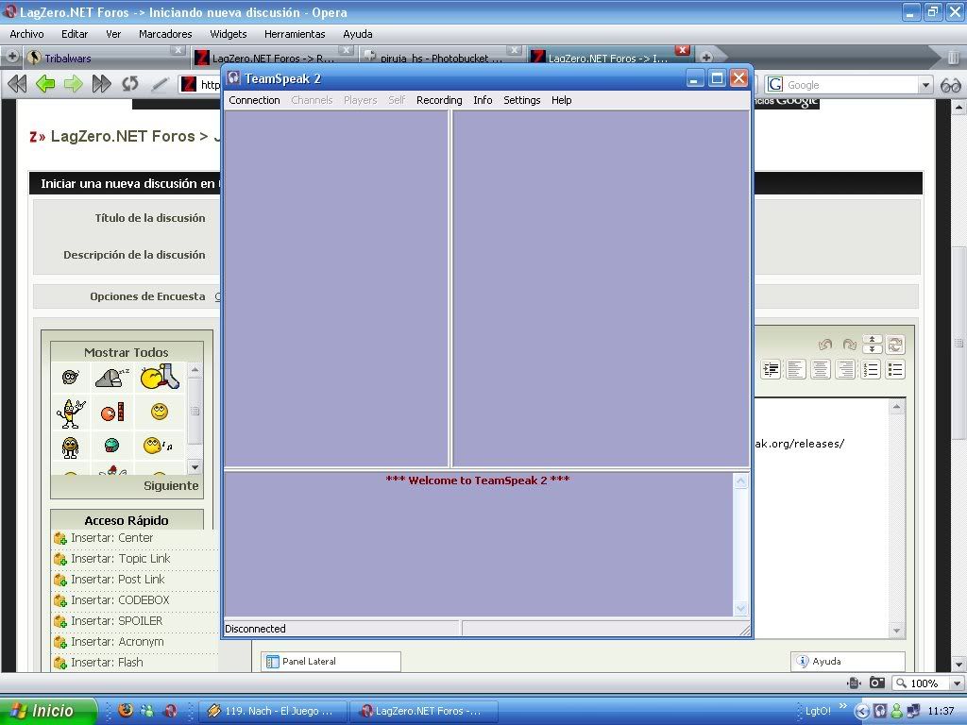Click Opera's green forward arrow

(74, 83)
